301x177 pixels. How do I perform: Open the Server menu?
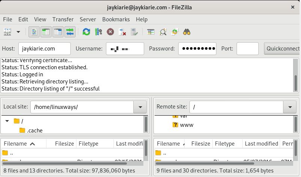(88, 19)
